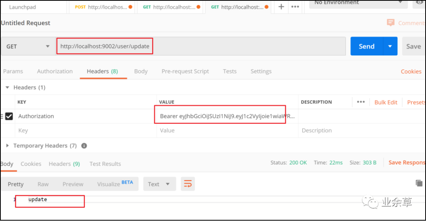Open the Text response format dropdown
Screen dimensions: 426x221
pyautogui.click(x=159, y=184)
